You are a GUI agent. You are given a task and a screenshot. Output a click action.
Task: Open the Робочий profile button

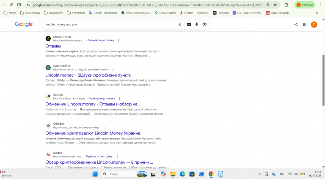[305, 5]
